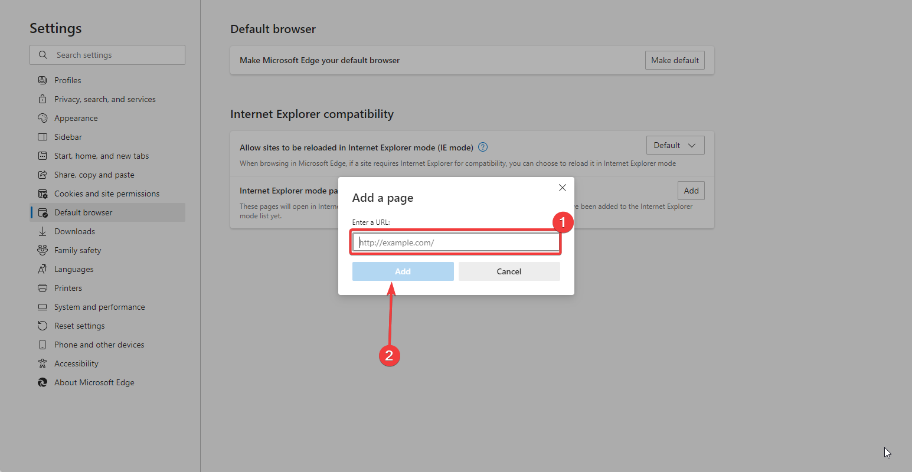The width and height of the screenshot is (912, 472).
Task: Click the Microsoft Edge logo icon
Action: [x=43, y=382]
